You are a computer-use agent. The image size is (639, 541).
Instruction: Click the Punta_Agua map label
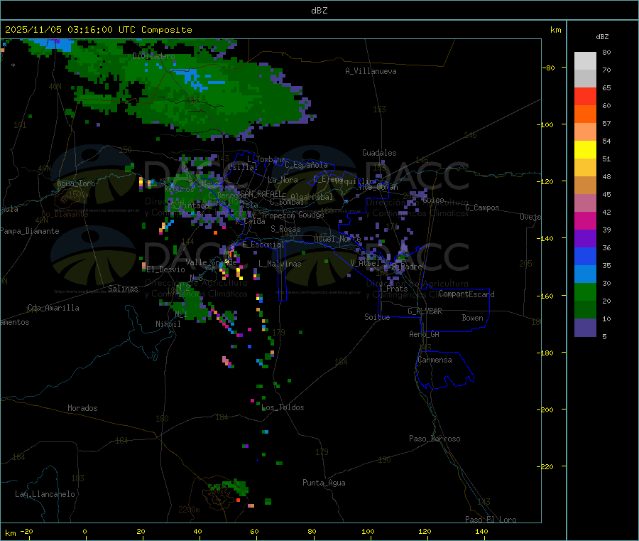324,483
